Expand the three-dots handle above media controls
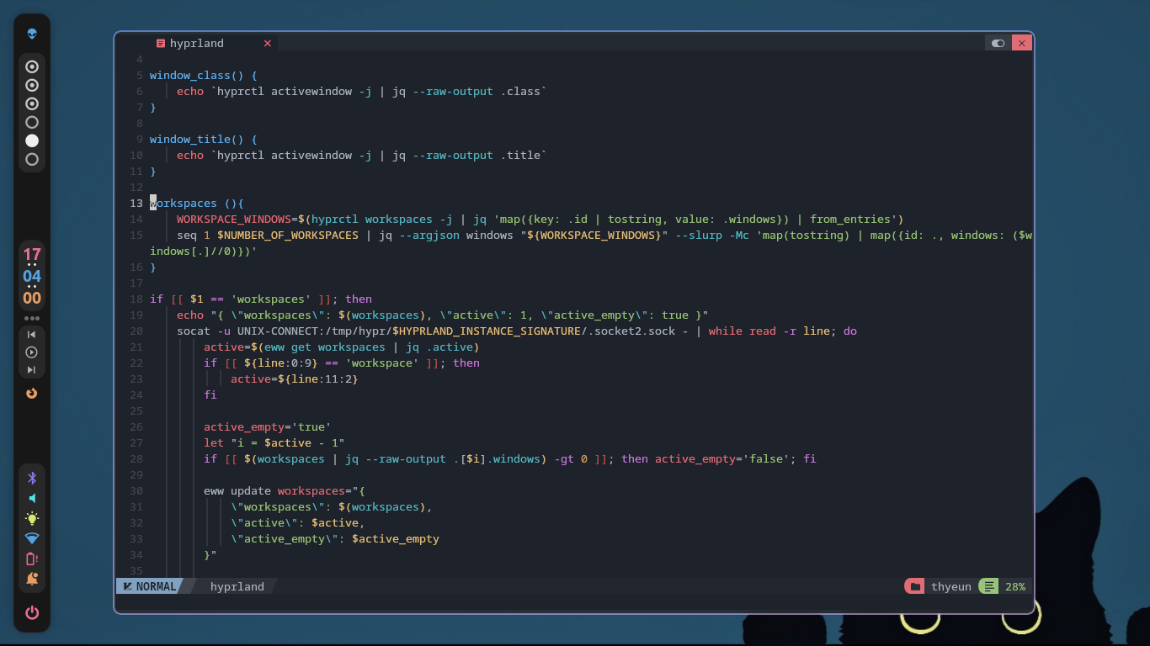This screenshot has height=646, width=1150. click(x=32, y=319)
